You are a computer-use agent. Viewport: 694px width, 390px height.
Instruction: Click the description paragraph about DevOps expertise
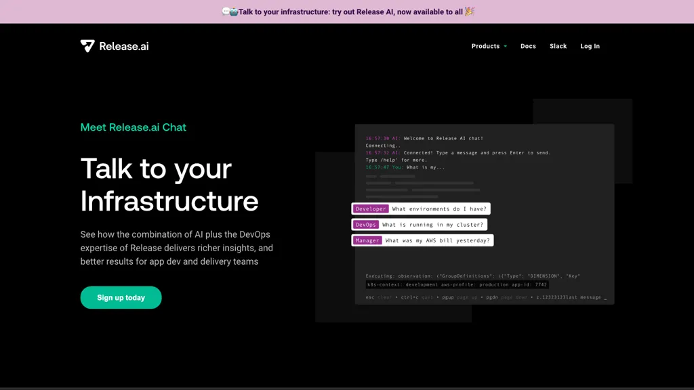pos(177,248)
